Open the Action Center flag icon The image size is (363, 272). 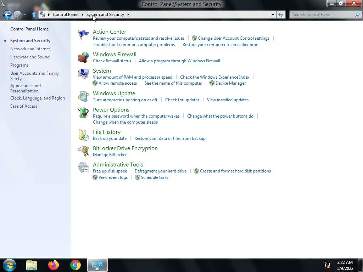83,35
